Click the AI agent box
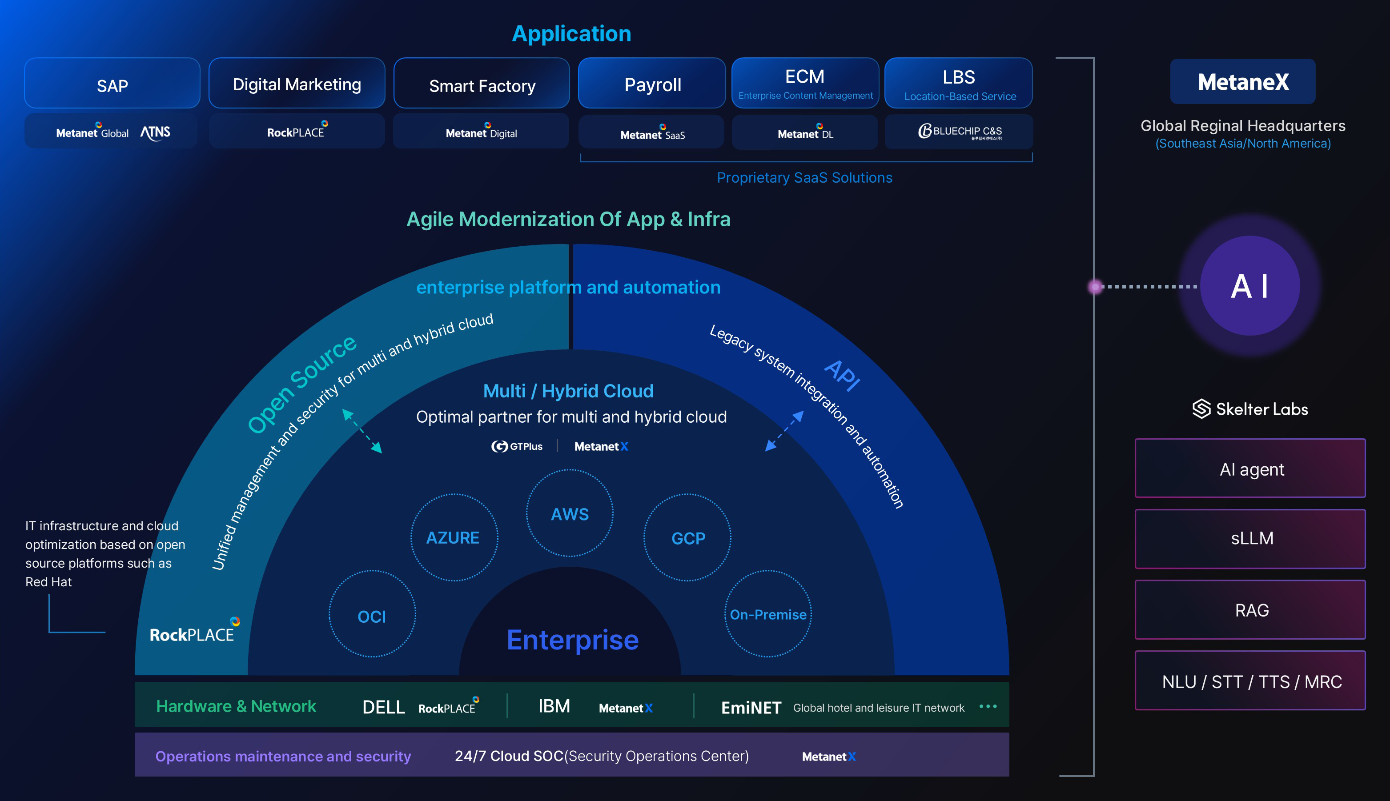The image size is (1390, 801). [x=1250, y=469]
